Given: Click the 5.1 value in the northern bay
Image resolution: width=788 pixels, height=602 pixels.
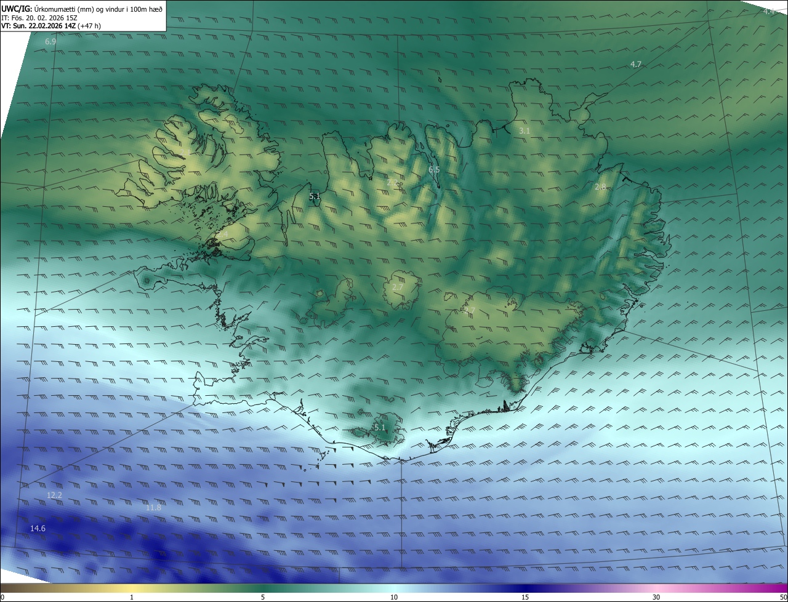Looking at the screenshot, I should 315,197.
